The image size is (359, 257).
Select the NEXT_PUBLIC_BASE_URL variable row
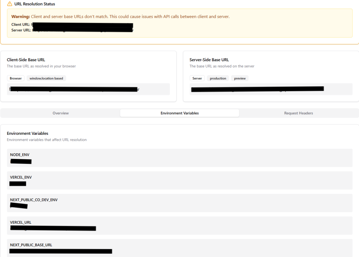[179, 248]
